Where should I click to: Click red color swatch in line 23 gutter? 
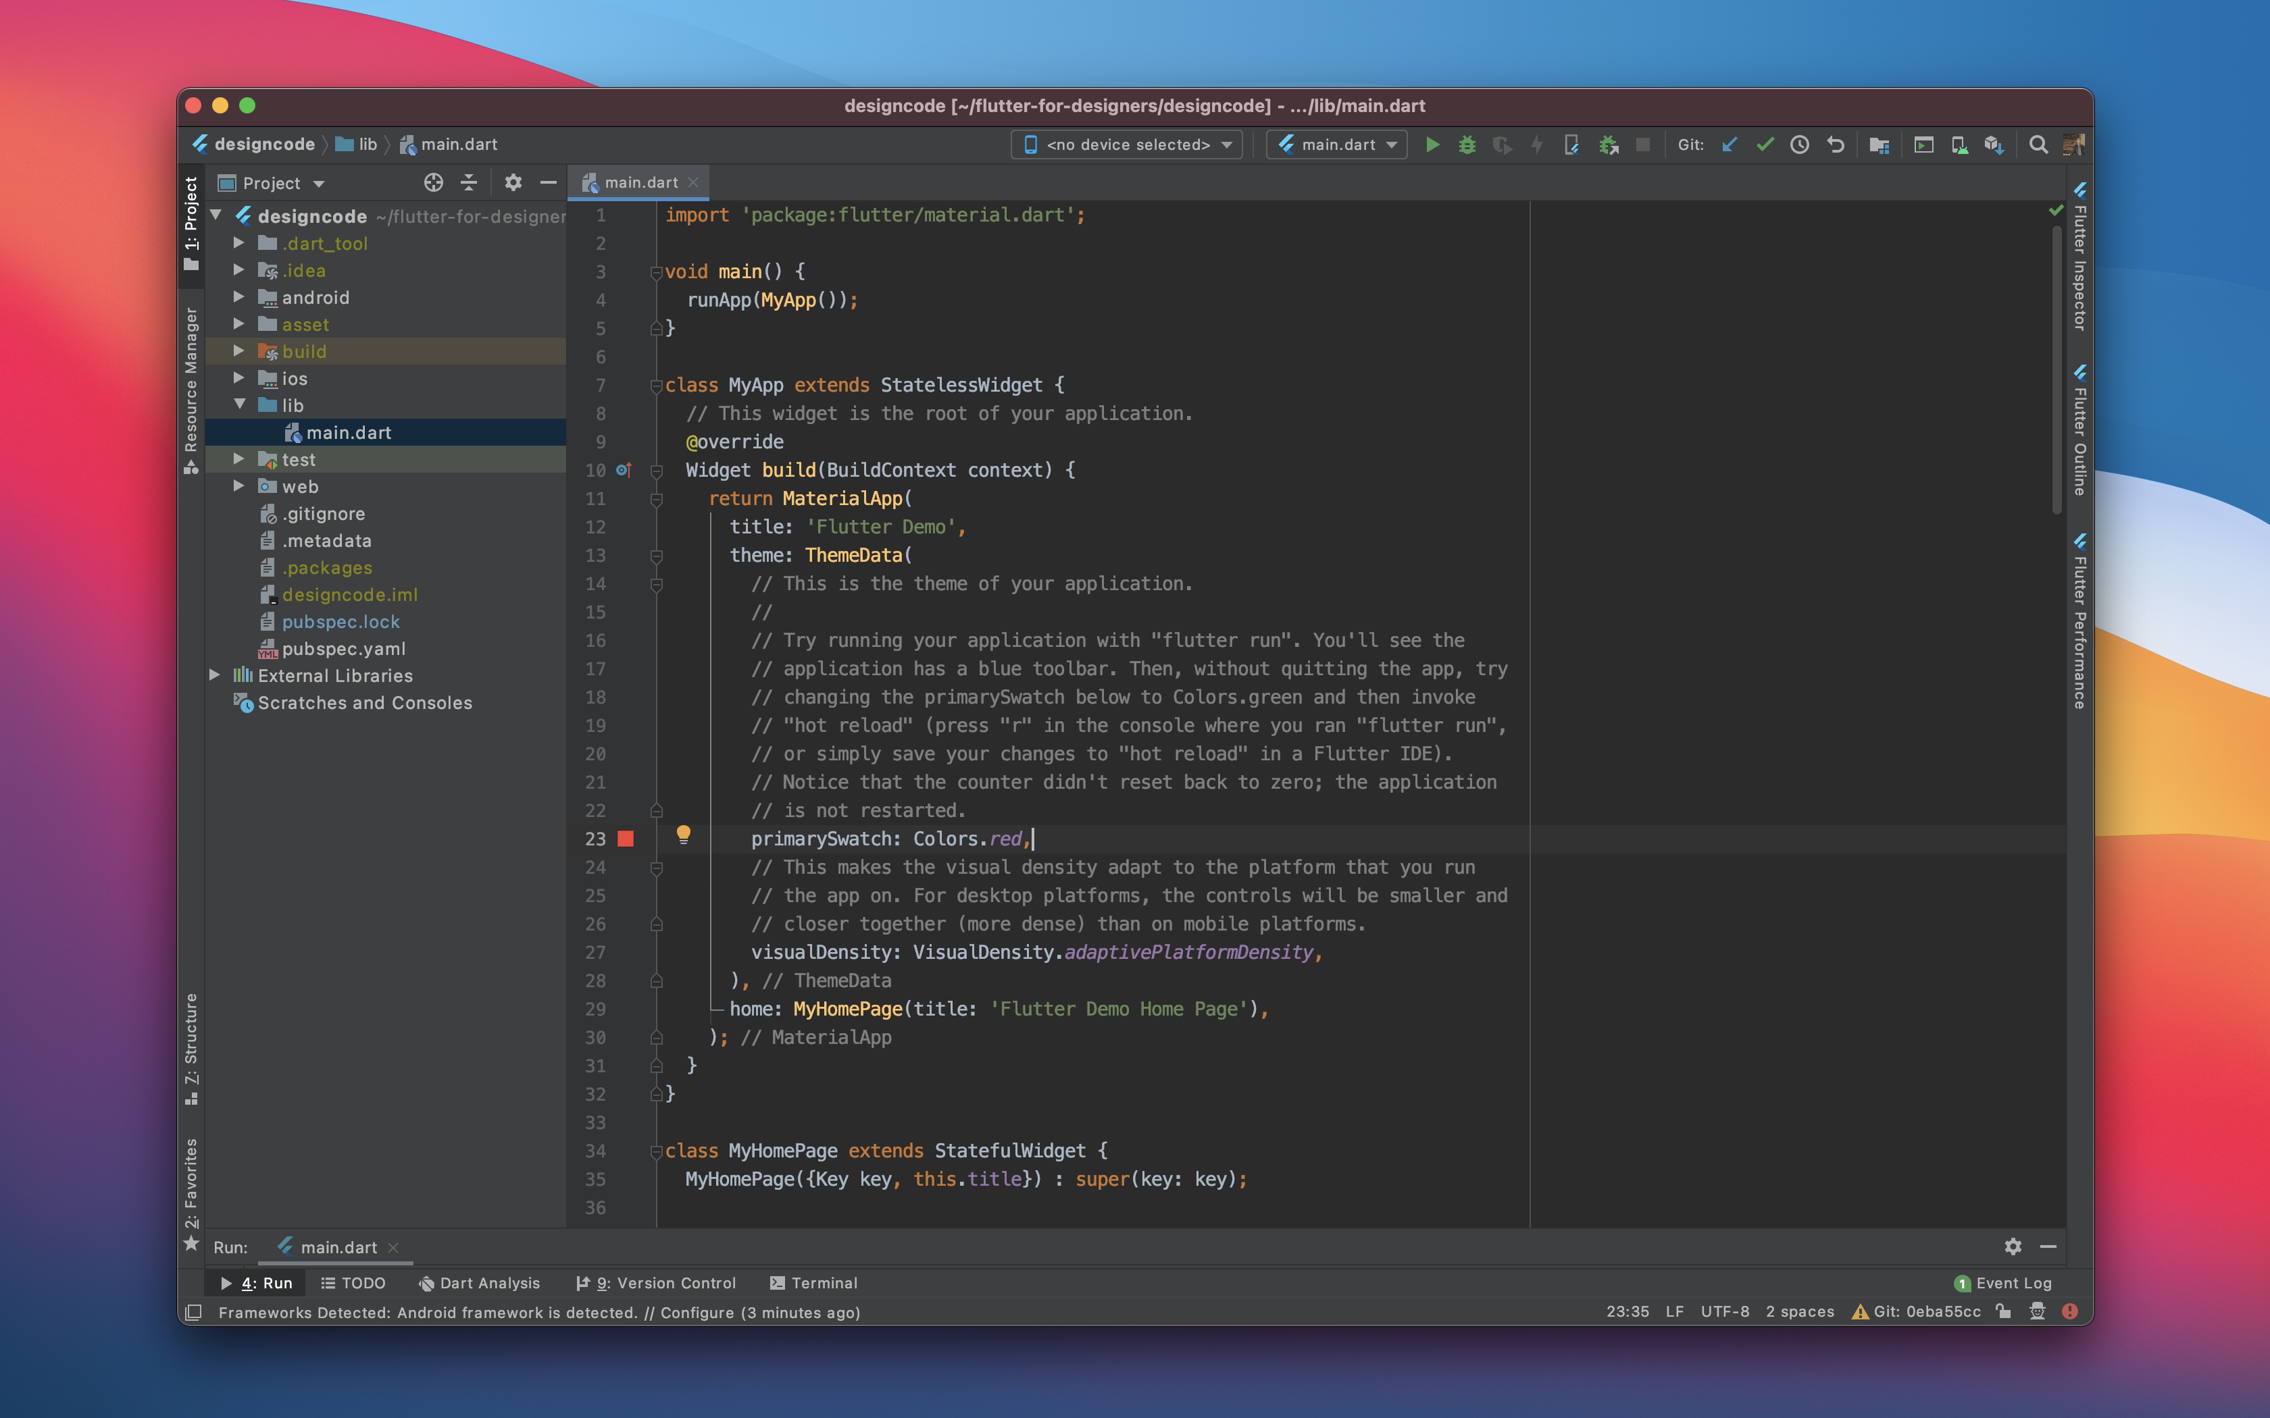(626, 839)
